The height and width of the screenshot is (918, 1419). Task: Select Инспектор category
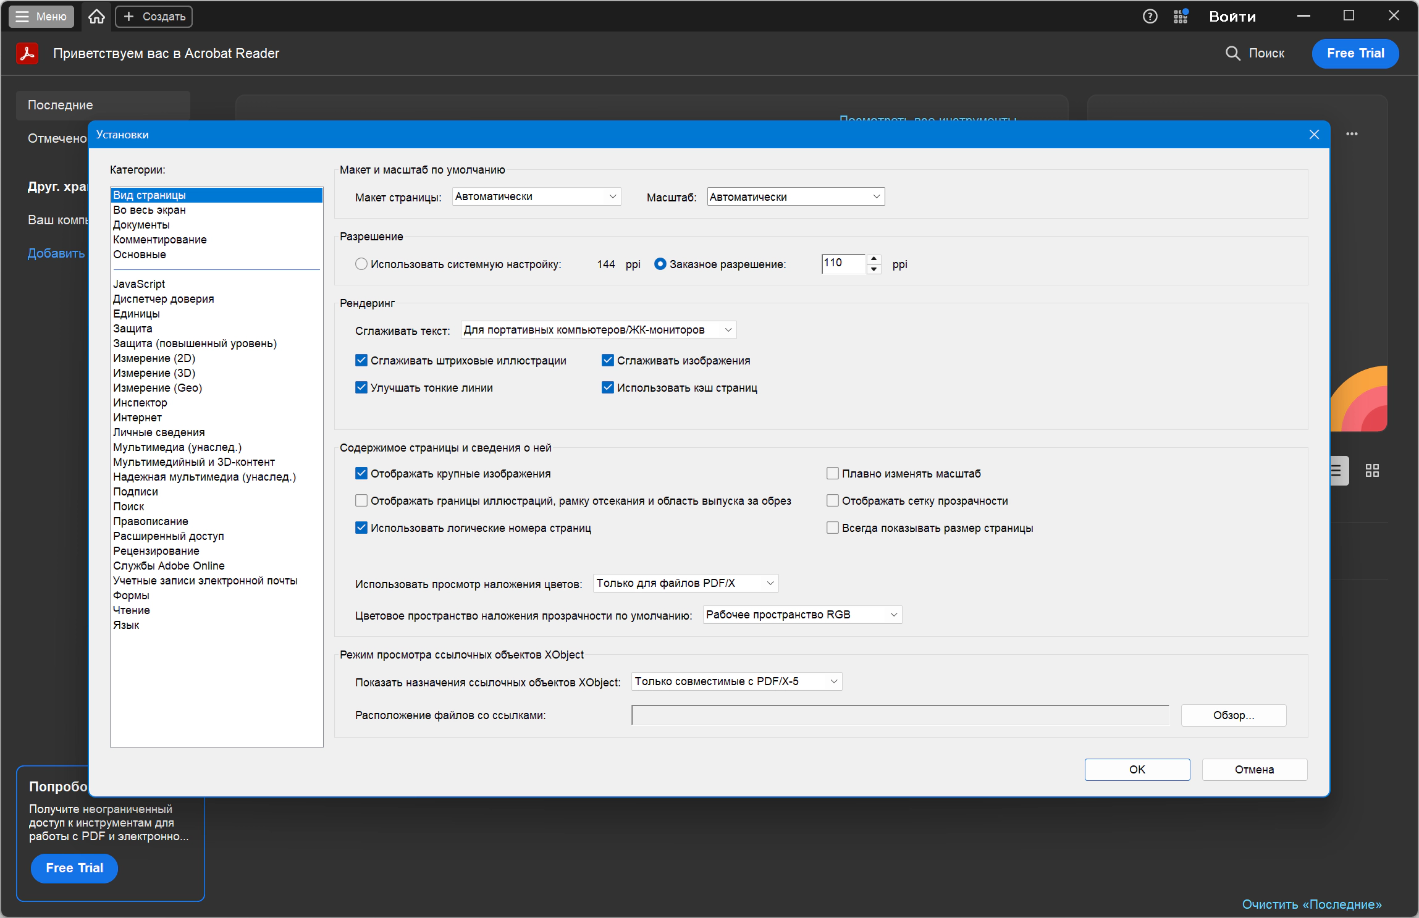pos(216,403)
